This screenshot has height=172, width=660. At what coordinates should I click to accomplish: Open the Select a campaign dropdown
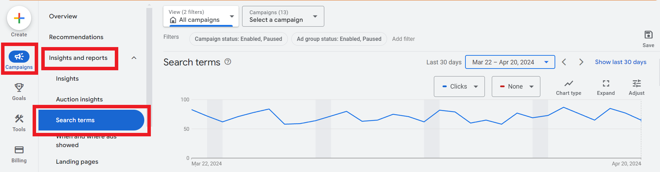tap(283, 16)
